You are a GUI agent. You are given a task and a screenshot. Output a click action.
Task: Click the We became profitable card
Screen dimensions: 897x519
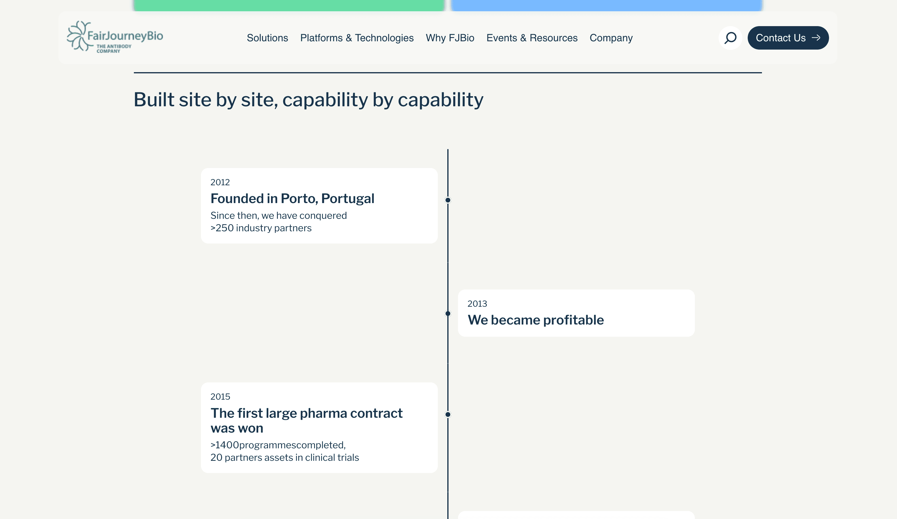pos(576,313)
